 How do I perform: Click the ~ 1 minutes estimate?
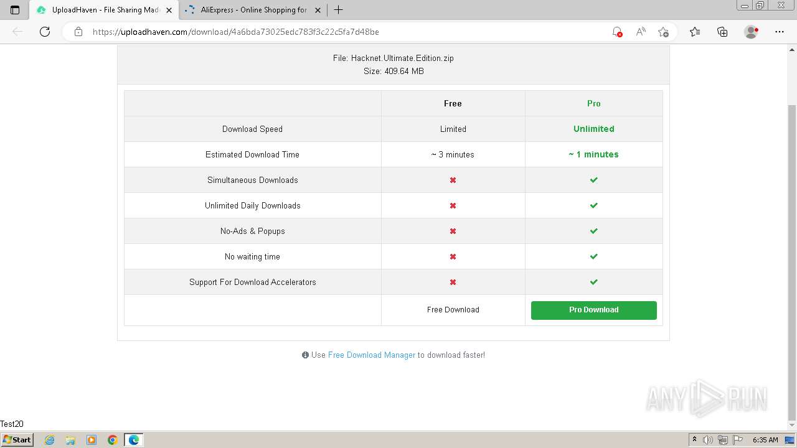593,155
